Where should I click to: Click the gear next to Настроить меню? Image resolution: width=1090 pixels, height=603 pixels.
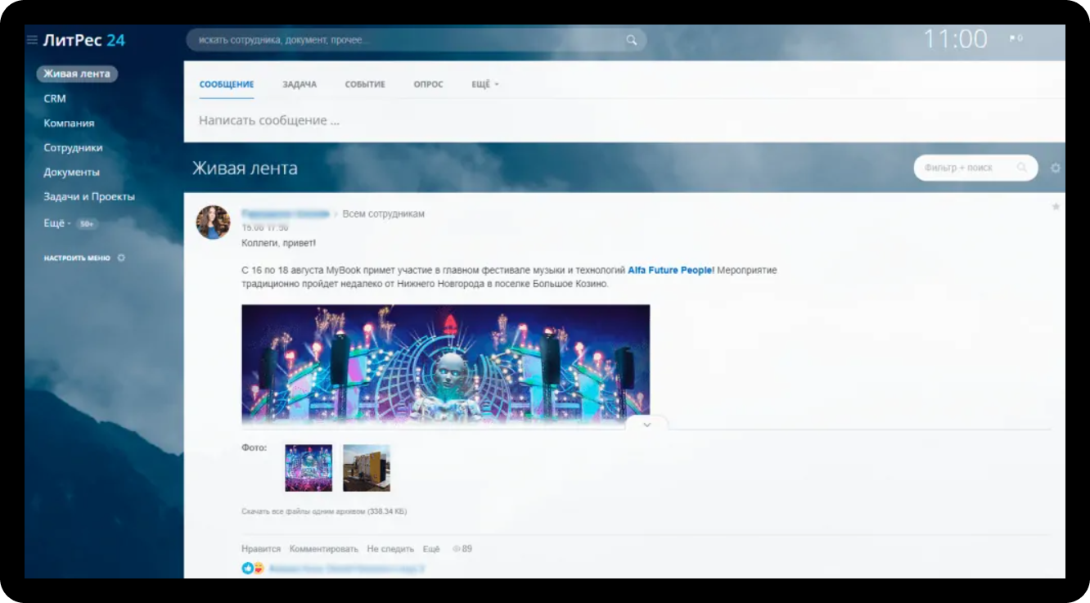[122, 258]
